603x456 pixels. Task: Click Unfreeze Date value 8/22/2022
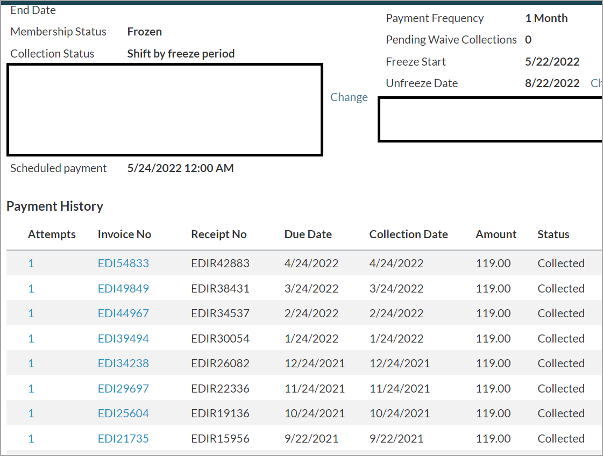[x=552, y=83]
